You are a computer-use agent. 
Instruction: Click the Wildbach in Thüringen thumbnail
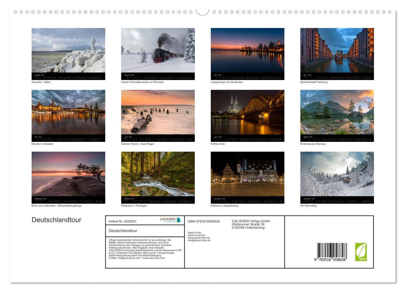click(158, 175)
